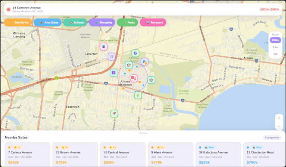The height and width of the screenshot is (167, 286).
Task: Toggle the Area Sales filter
Action: click(48, 22)
